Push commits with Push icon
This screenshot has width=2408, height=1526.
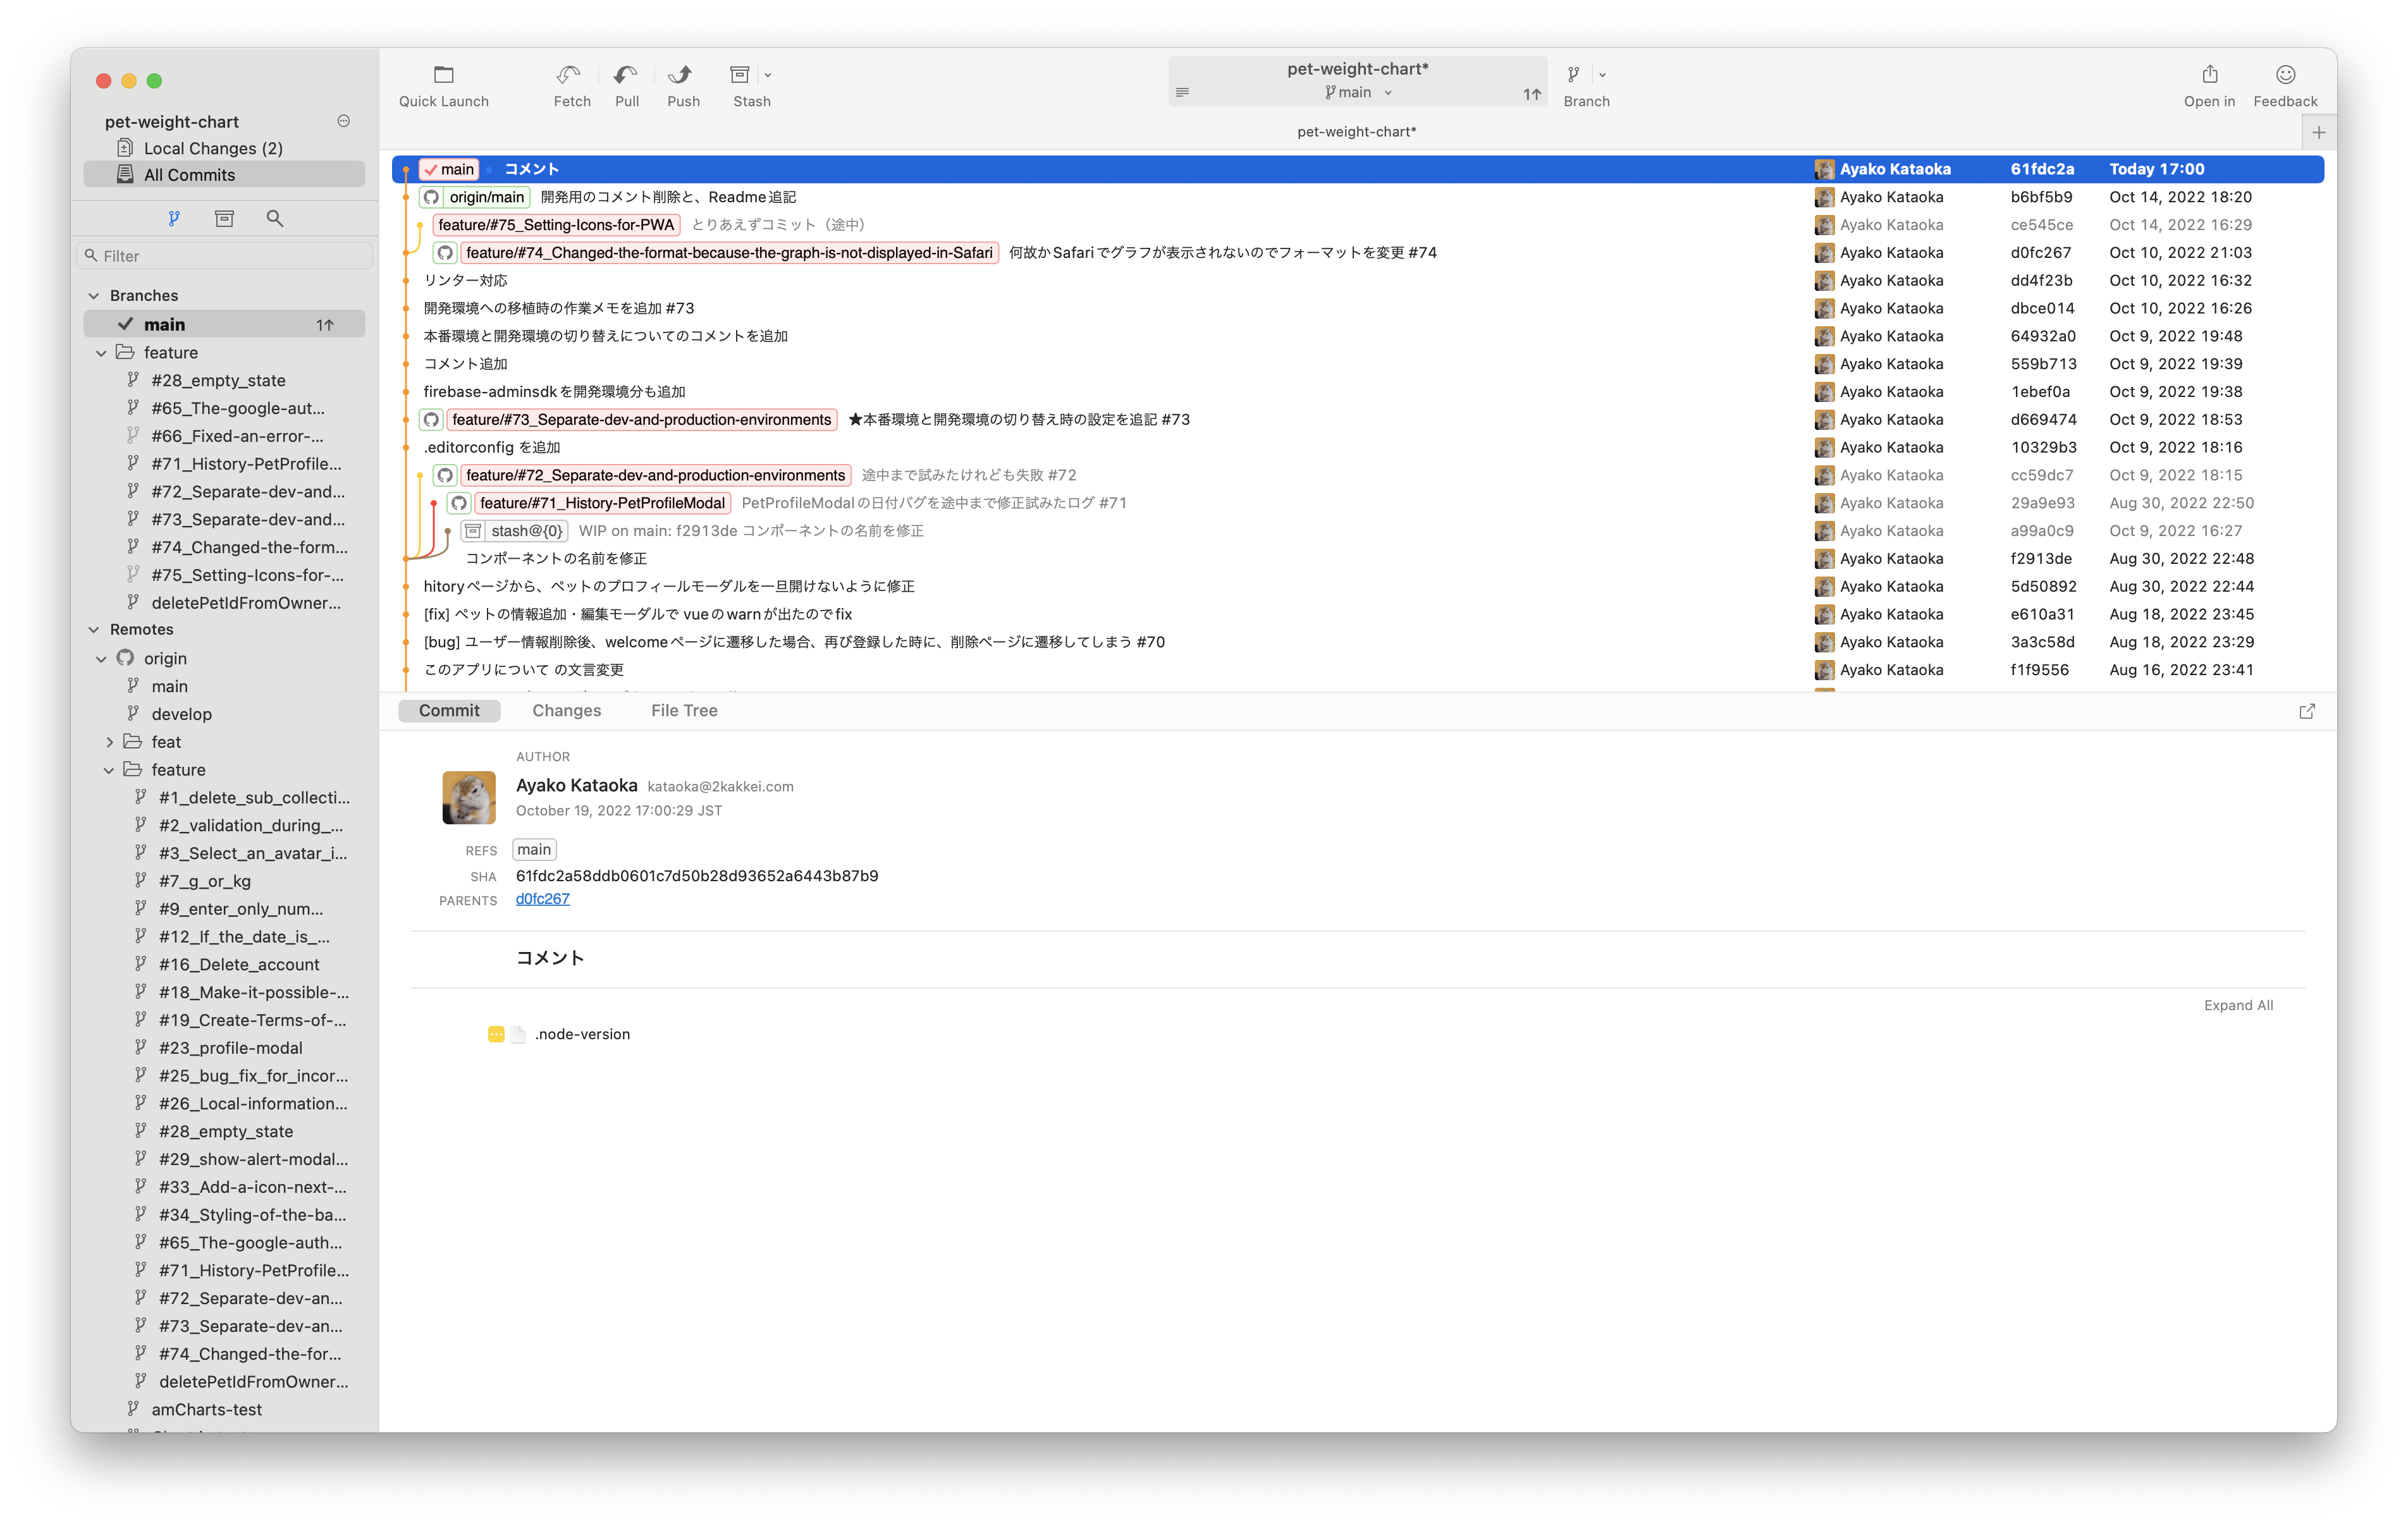pyautogui.click(x=682, y=75)
